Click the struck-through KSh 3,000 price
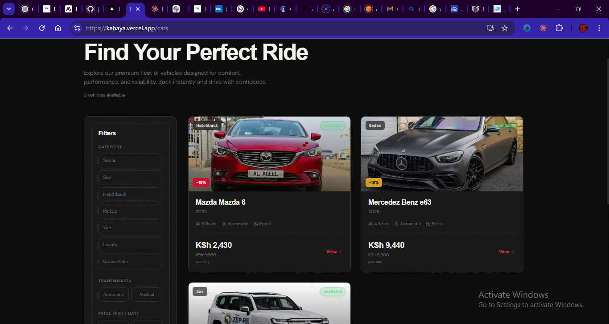Screen dimensions: 609x324 point(206,255)
